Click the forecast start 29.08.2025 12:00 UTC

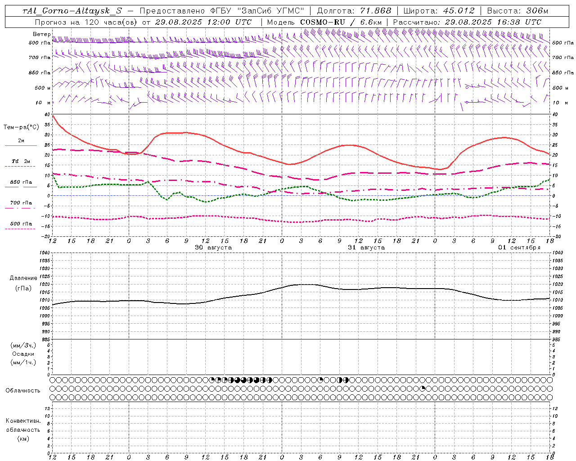click(x=203, y=22)
